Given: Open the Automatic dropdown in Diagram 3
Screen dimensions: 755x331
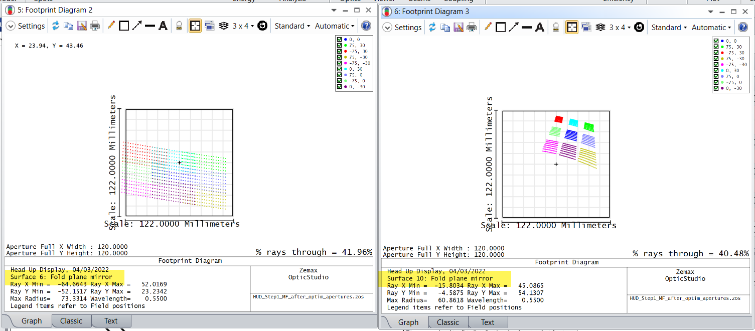Looking at the screenshot, I should (711, 27).
